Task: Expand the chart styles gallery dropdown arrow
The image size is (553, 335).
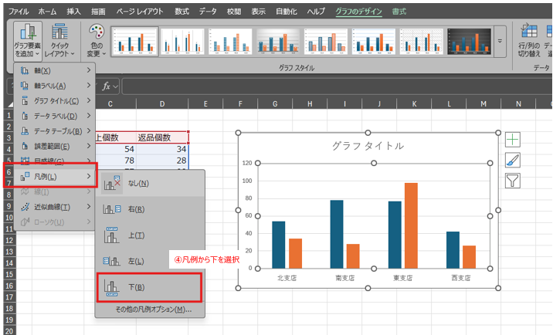Action: click(499, 40)
